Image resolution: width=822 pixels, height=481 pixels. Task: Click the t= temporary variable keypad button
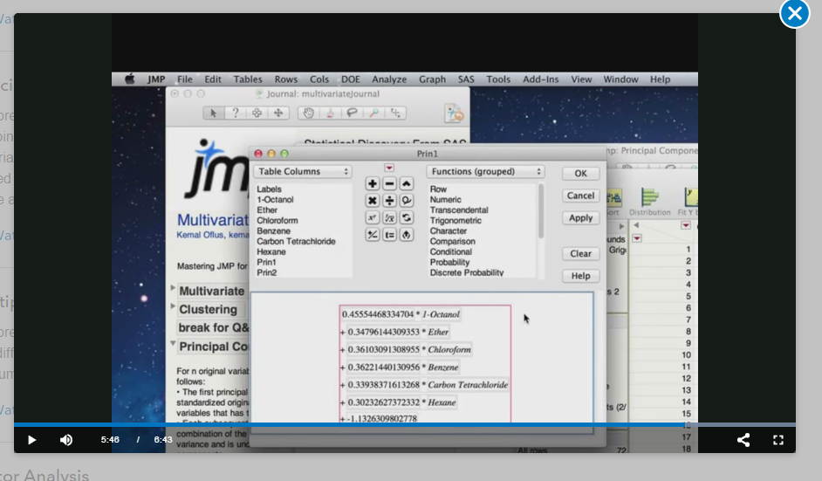point(389,235)
